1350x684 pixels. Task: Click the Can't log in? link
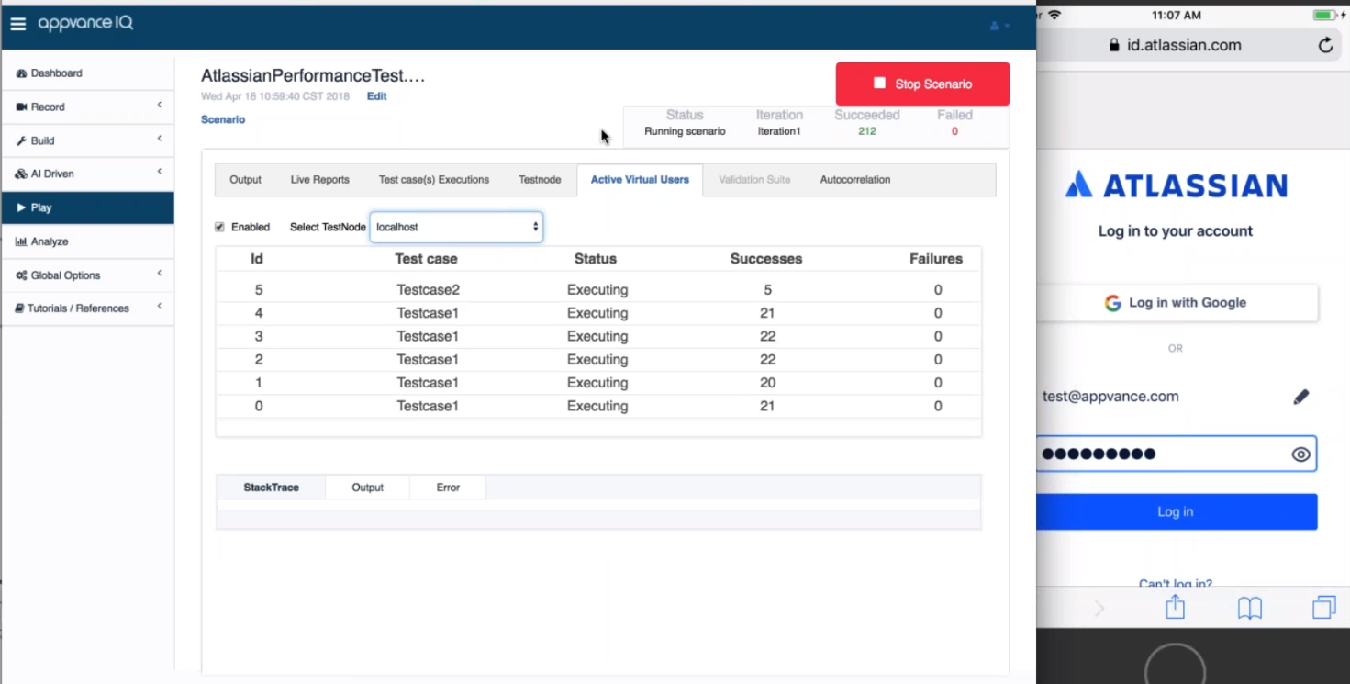[x=1176, y=584]
